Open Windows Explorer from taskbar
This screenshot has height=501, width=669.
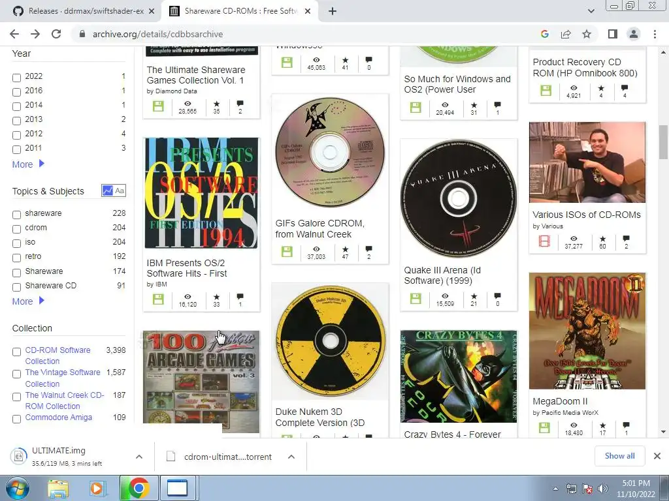pyautogui.click(x=58, y=488)
